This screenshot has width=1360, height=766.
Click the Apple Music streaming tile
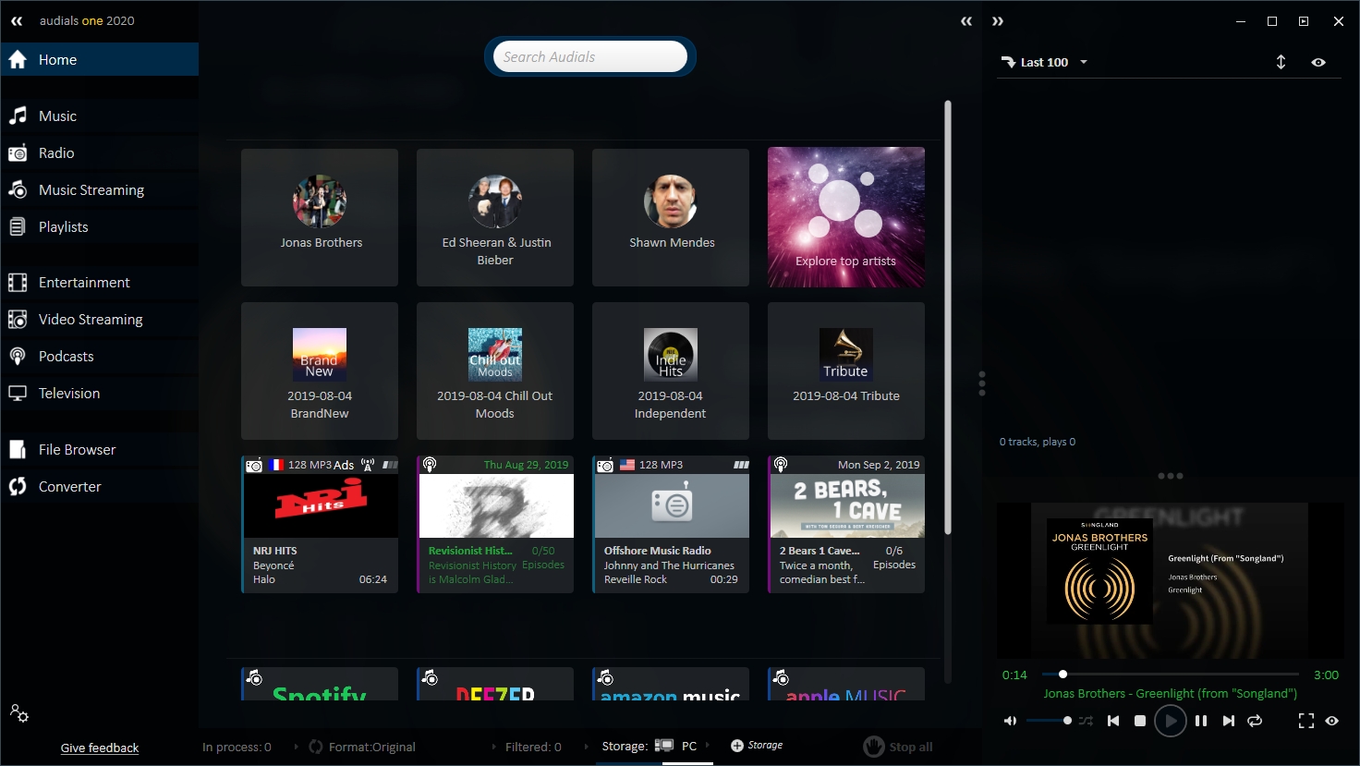tap(846, 684)
